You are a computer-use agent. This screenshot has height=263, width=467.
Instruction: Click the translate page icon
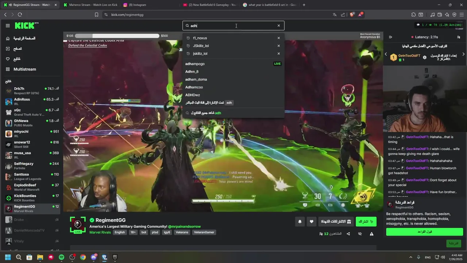pos(335,15)
